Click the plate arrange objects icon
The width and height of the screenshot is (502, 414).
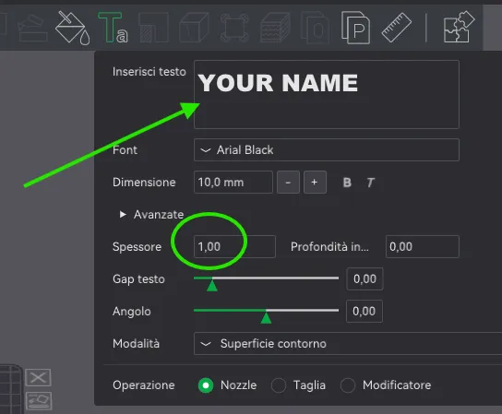click(39, 400)
